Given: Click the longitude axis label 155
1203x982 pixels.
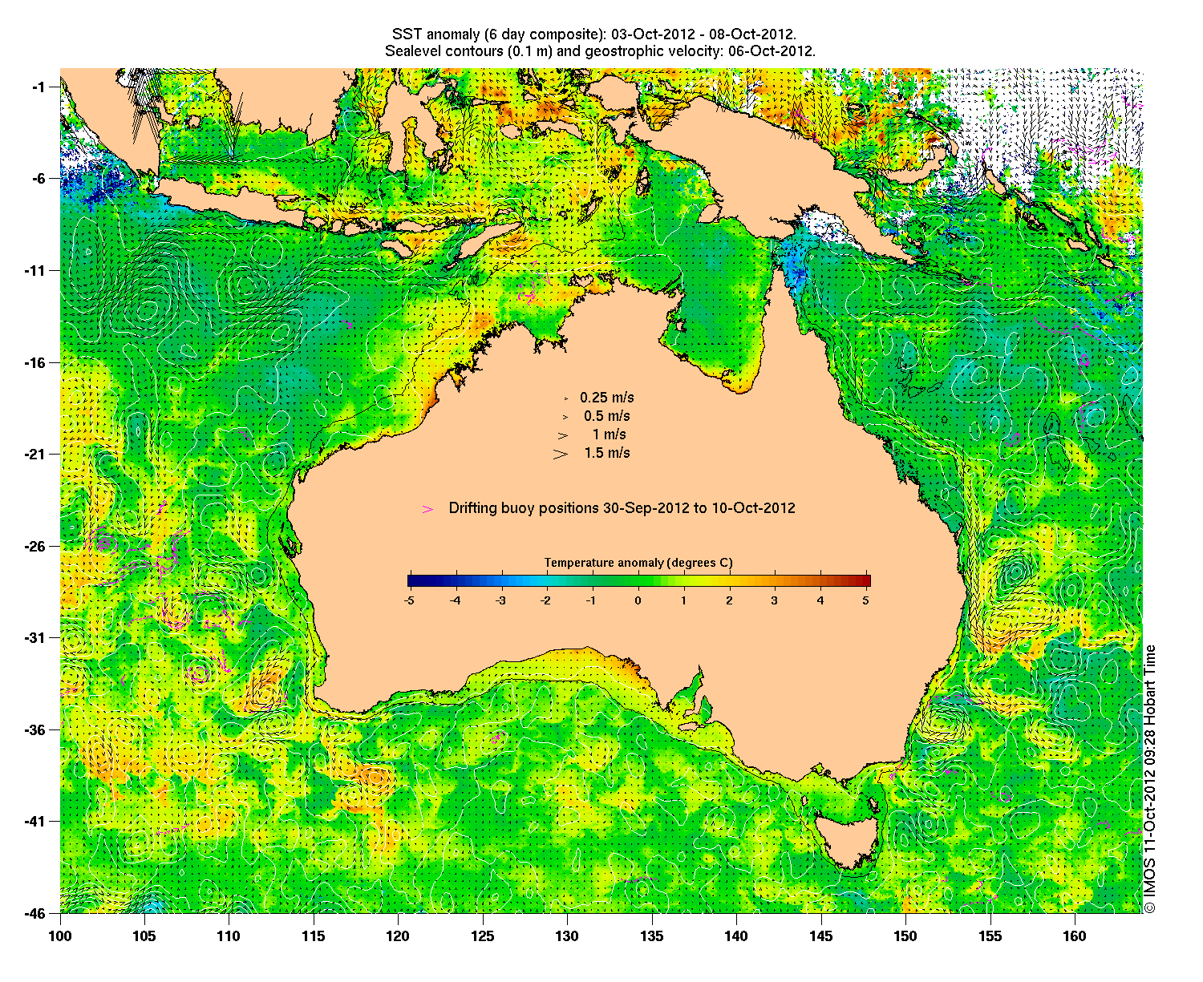Looking at the screenshot, I should (x=990, y=936).
